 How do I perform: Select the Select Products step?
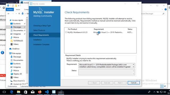pos(39,30)
